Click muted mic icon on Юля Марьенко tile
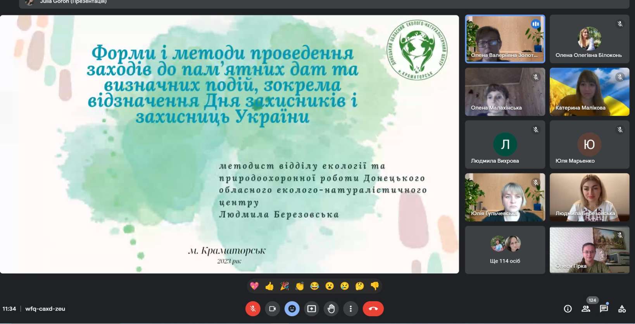Screen dimensions: 635x324 point(620,130)
